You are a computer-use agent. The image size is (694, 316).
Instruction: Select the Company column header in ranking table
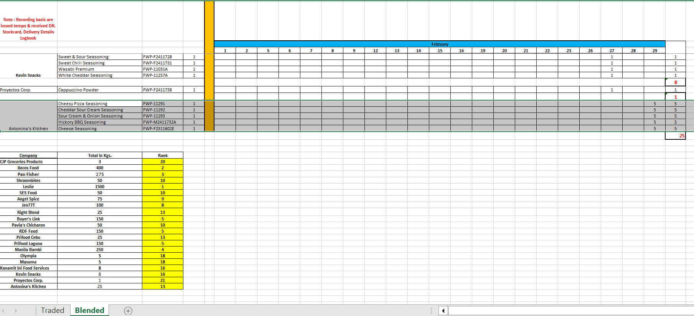tap(28, 156)
